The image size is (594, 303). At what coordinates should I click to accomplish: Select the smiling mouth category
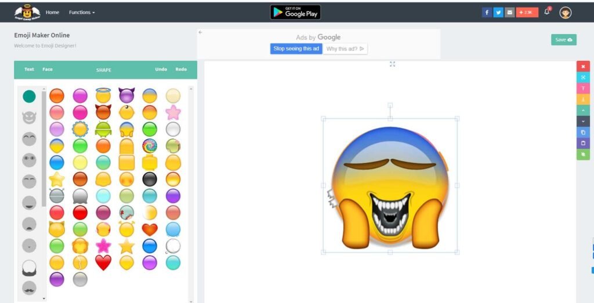(29, 203)
